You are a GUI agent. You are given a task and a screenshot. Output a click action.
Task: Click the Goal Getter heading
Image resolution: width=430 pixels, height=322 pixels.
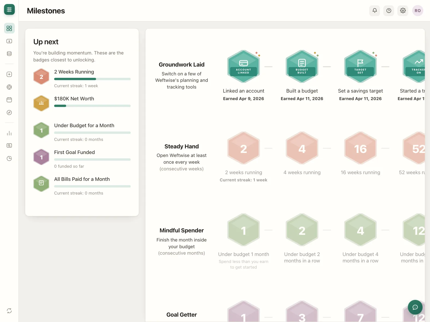click(182, 315)
